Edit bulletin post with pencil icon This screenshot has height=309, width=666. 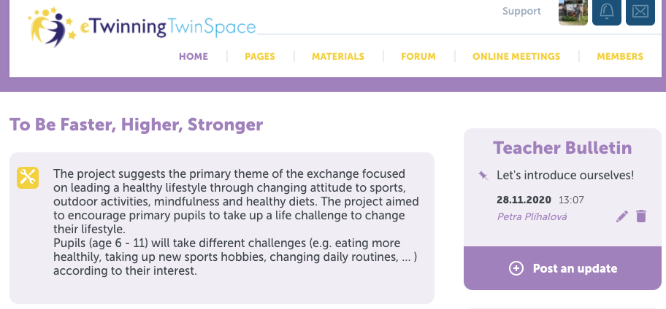pyautogui.click(x=622, y=216)
